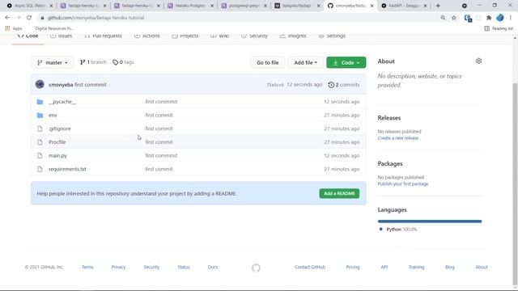Expand the Add file dropdown
Viewport: 518px width, 291px height.
[306, 62]
